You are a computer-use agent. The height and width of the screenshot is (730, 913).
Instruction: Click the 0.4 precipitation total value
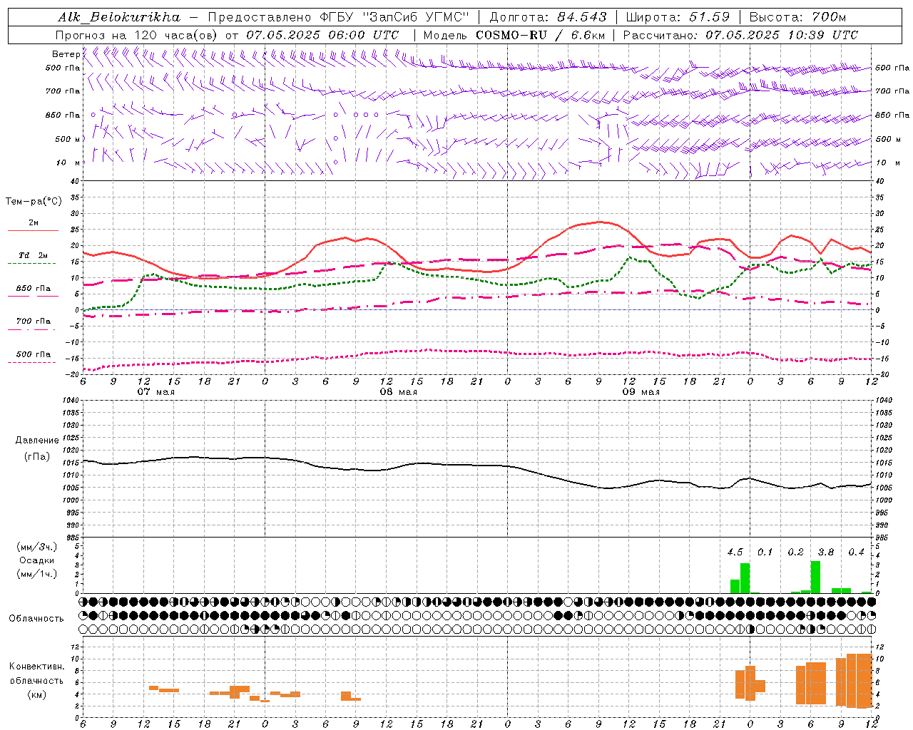(856, 552)
